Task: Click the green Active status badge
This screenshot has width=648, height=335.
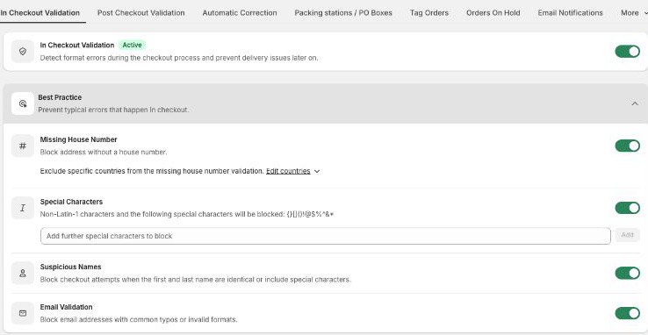Action: coord(133,45)
